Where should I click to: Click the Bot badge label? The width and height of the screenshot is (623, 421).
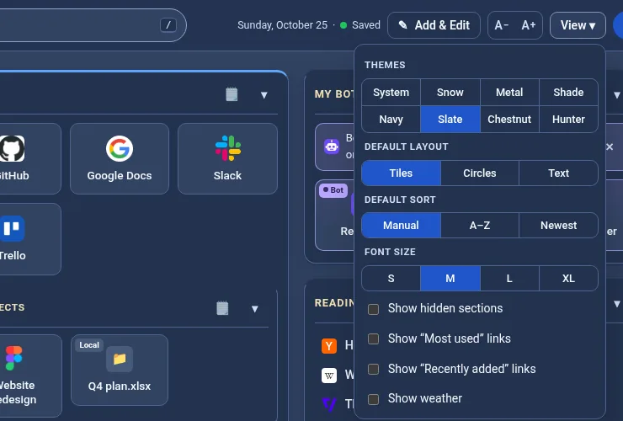[x=333, y=190]
